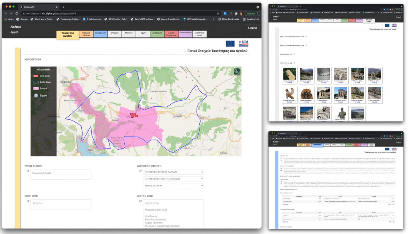The width and height of the screenshot is (408, 234).
Task: Open the Τεκμηρίωση tab in the main window
Action: click(x=100, y=34)
